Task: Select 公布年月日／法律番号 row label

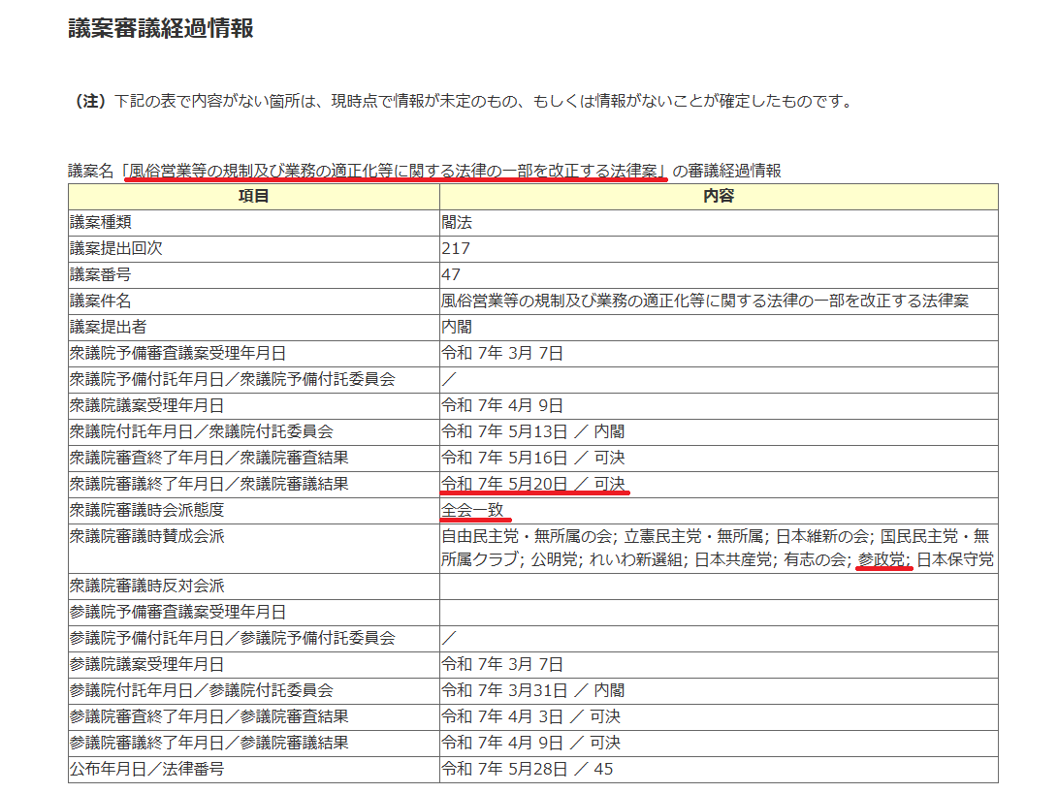Action: 147,770
